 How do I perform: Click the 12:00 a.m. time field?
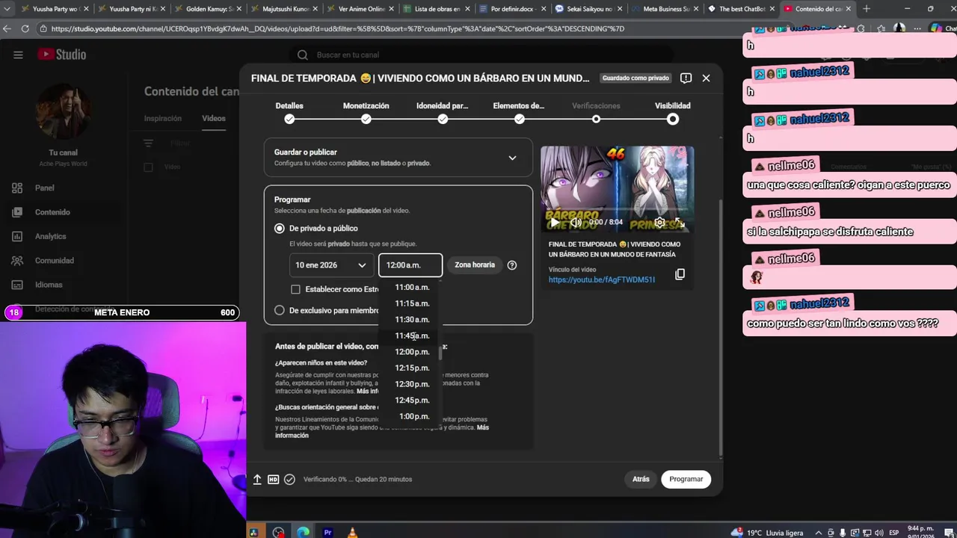(x=410, y=265)
